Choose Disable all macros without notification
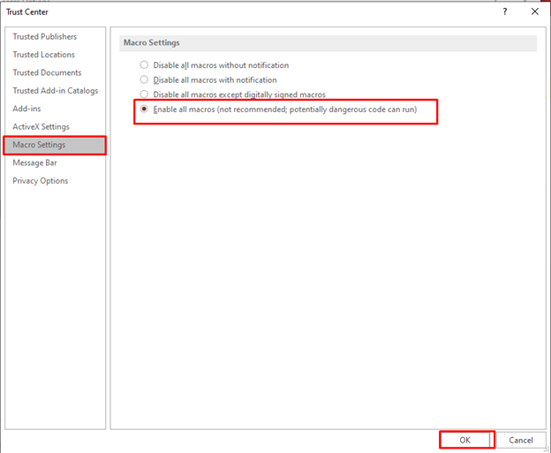This screenshot has width=551, height=453. click(145, 65)
